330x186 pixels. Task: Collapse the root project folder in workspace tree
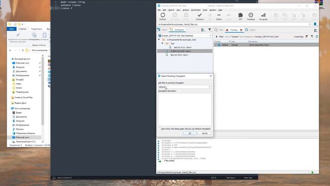pos(159,40)
